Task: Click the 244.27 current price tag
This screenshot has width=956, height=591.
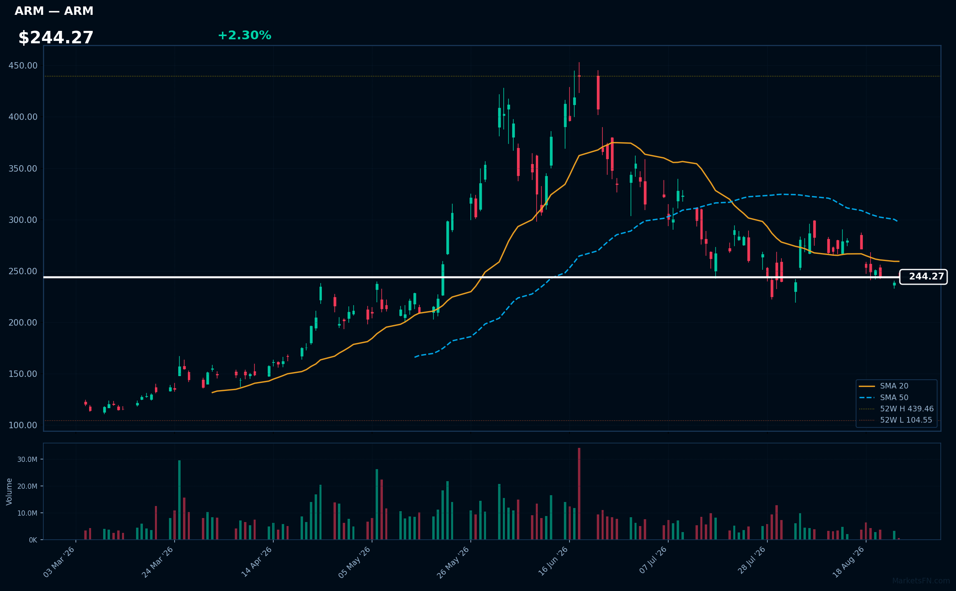Action: pos(923,277)
